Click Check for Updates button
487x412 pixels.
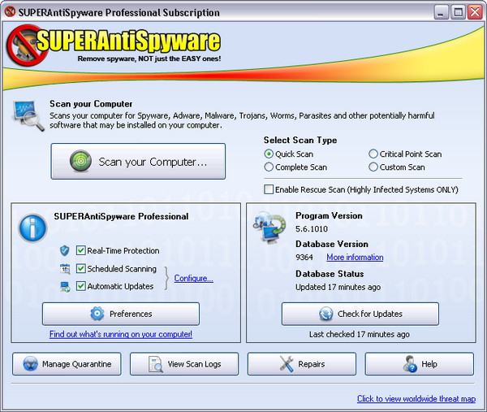pos(360,314)
